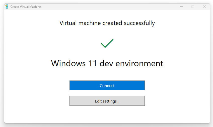Click the blue Connect button
This screenshot has height=127, width=213.
[107, 85]
